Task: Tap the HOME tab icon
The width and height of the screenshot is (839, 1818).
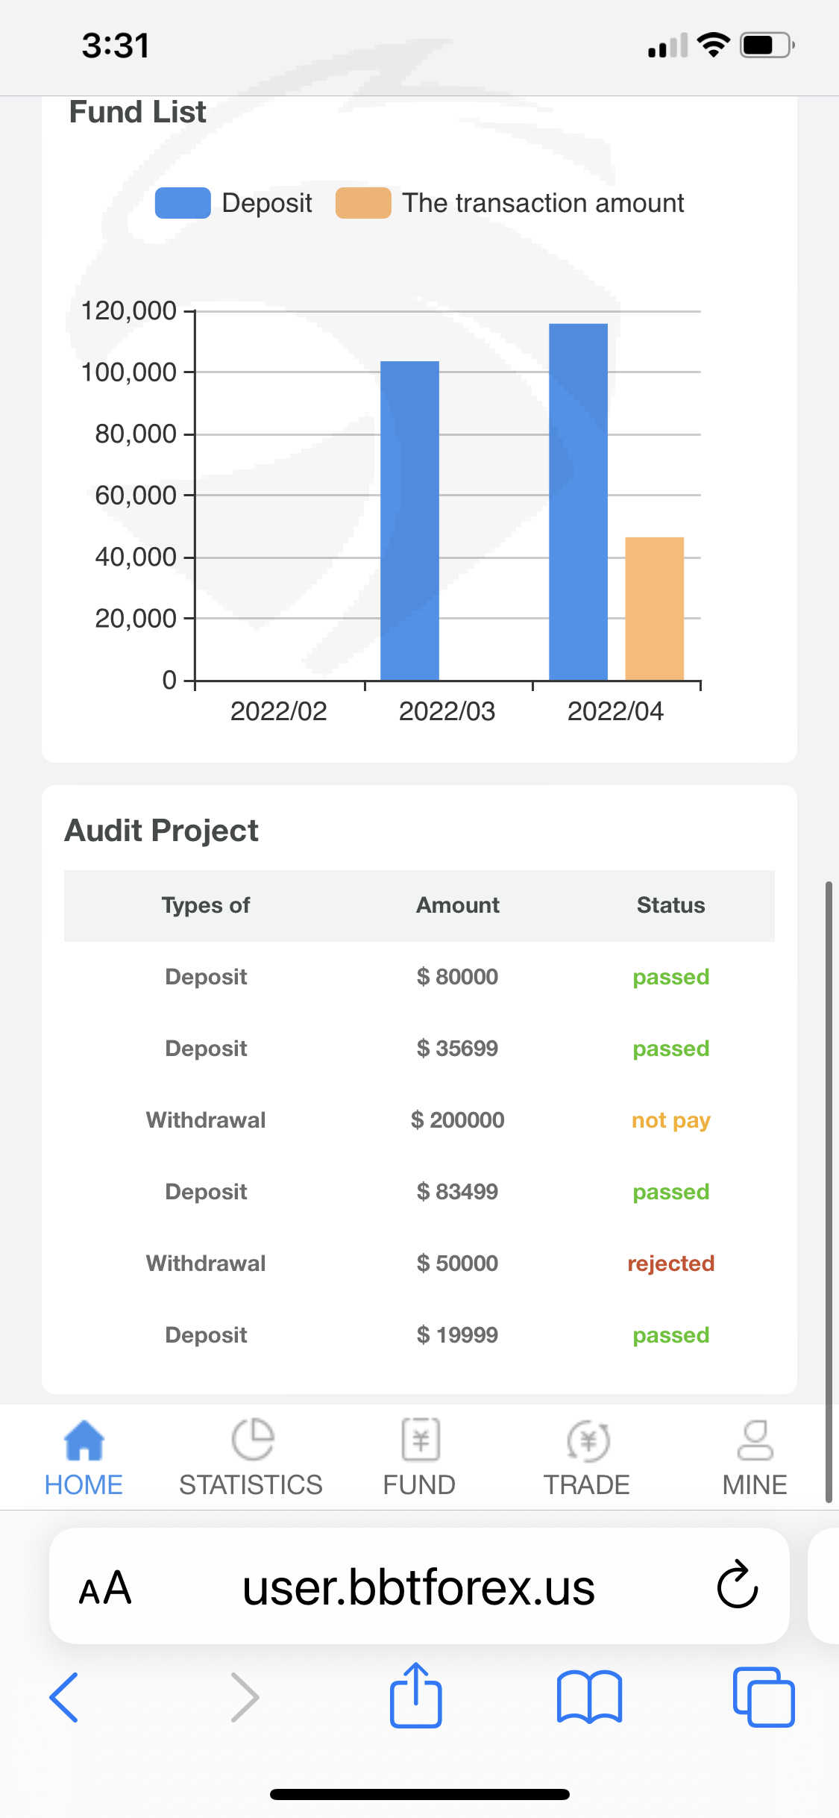Action: pyautogui.click(x=84, y=1440)
